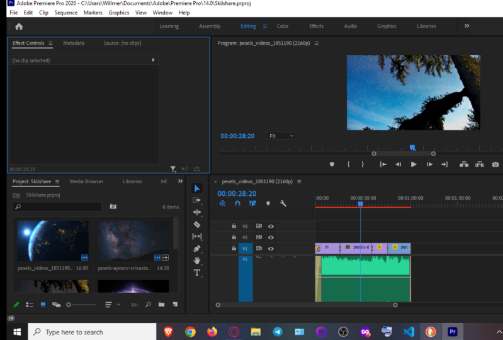Add marker in timeline panel

[268, 203]
